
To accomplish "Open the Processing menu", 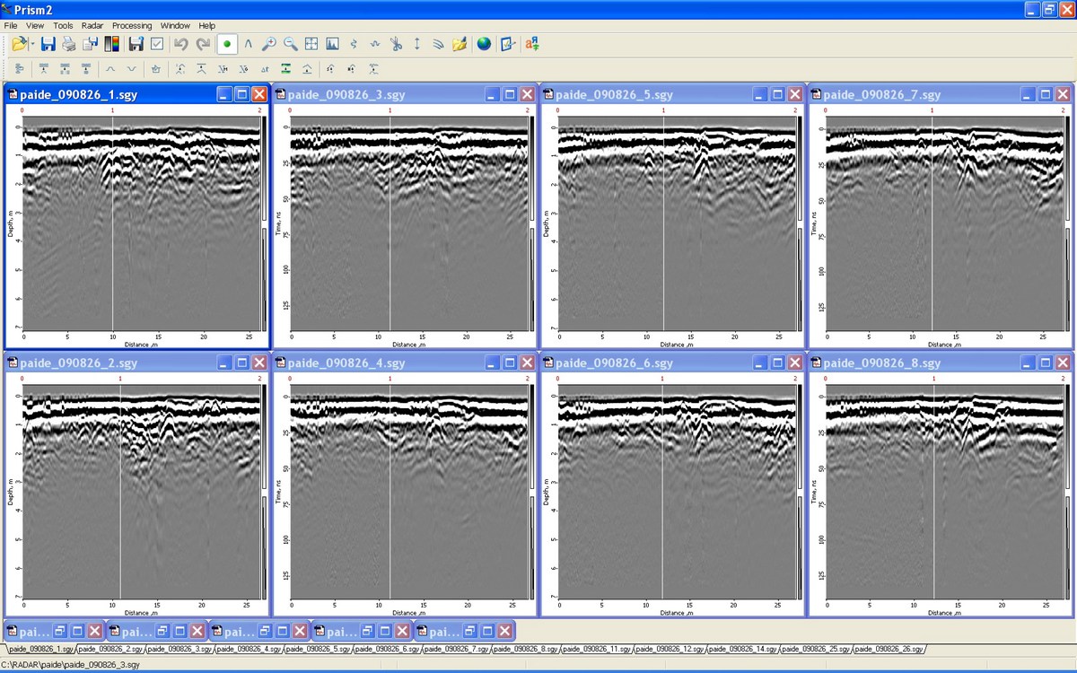I will pos(132,25).
